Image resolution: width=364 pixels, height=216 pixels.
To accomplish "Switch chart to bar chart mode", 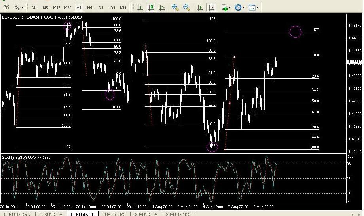I will [140, 7].
